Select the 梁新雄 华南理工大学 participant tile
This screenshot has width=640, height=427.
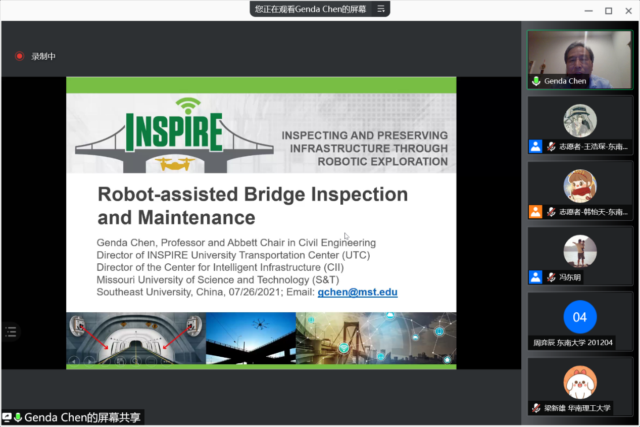coord(580,386)
